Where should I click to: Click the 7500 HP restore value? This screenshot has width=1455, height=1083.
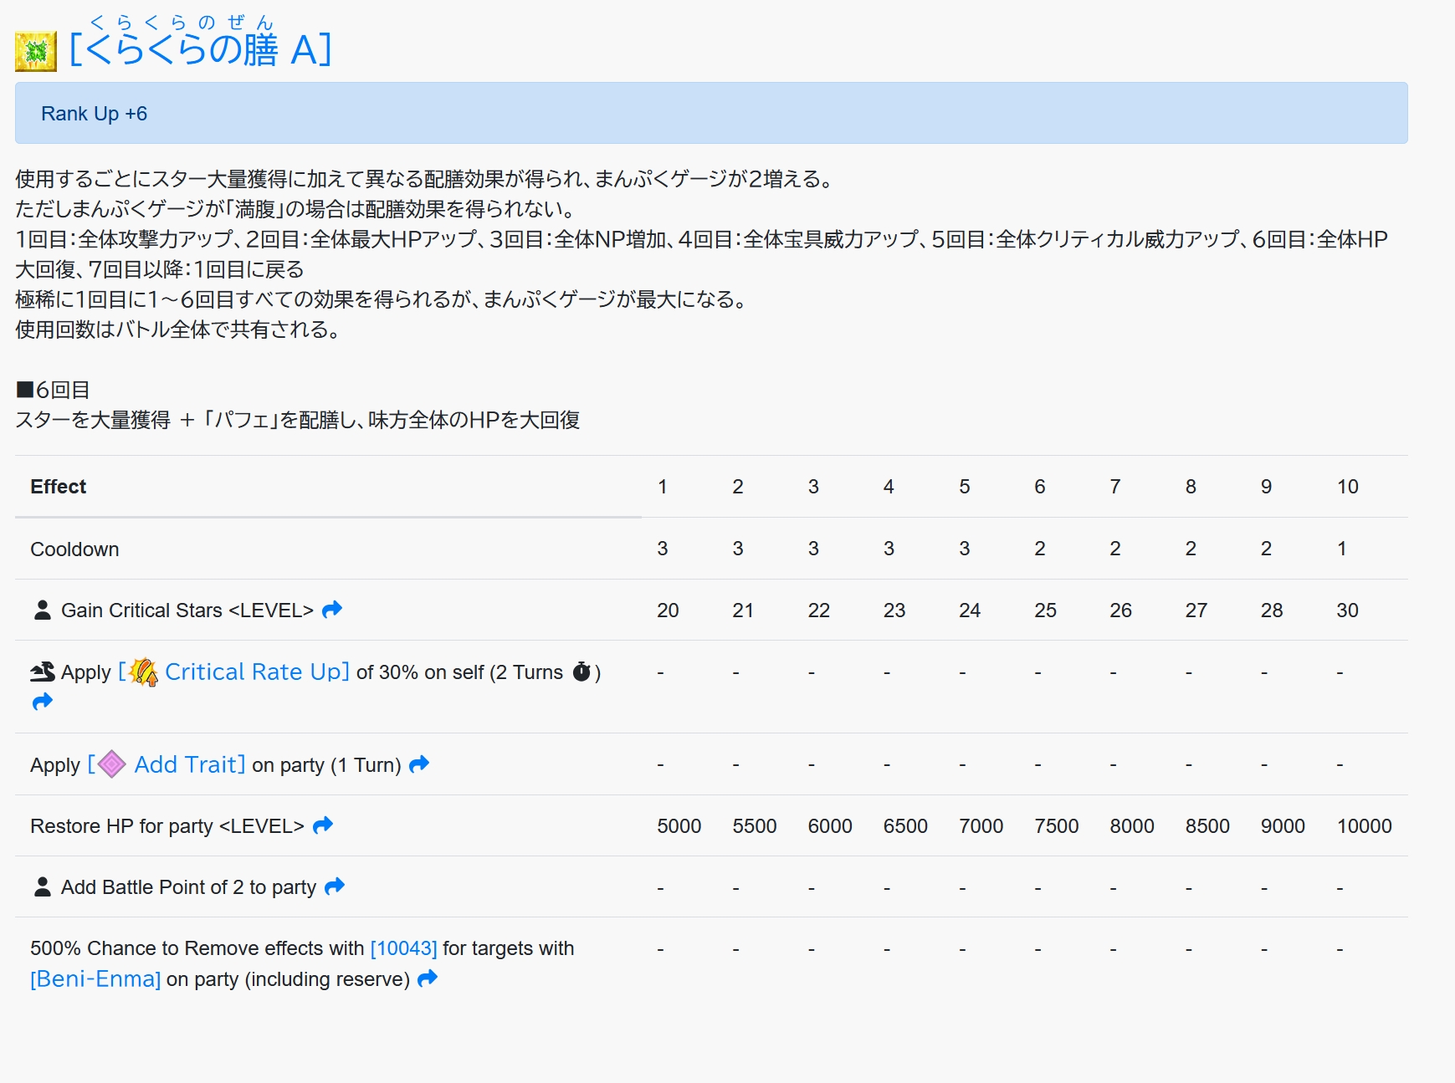click(x=1056, y=826)
